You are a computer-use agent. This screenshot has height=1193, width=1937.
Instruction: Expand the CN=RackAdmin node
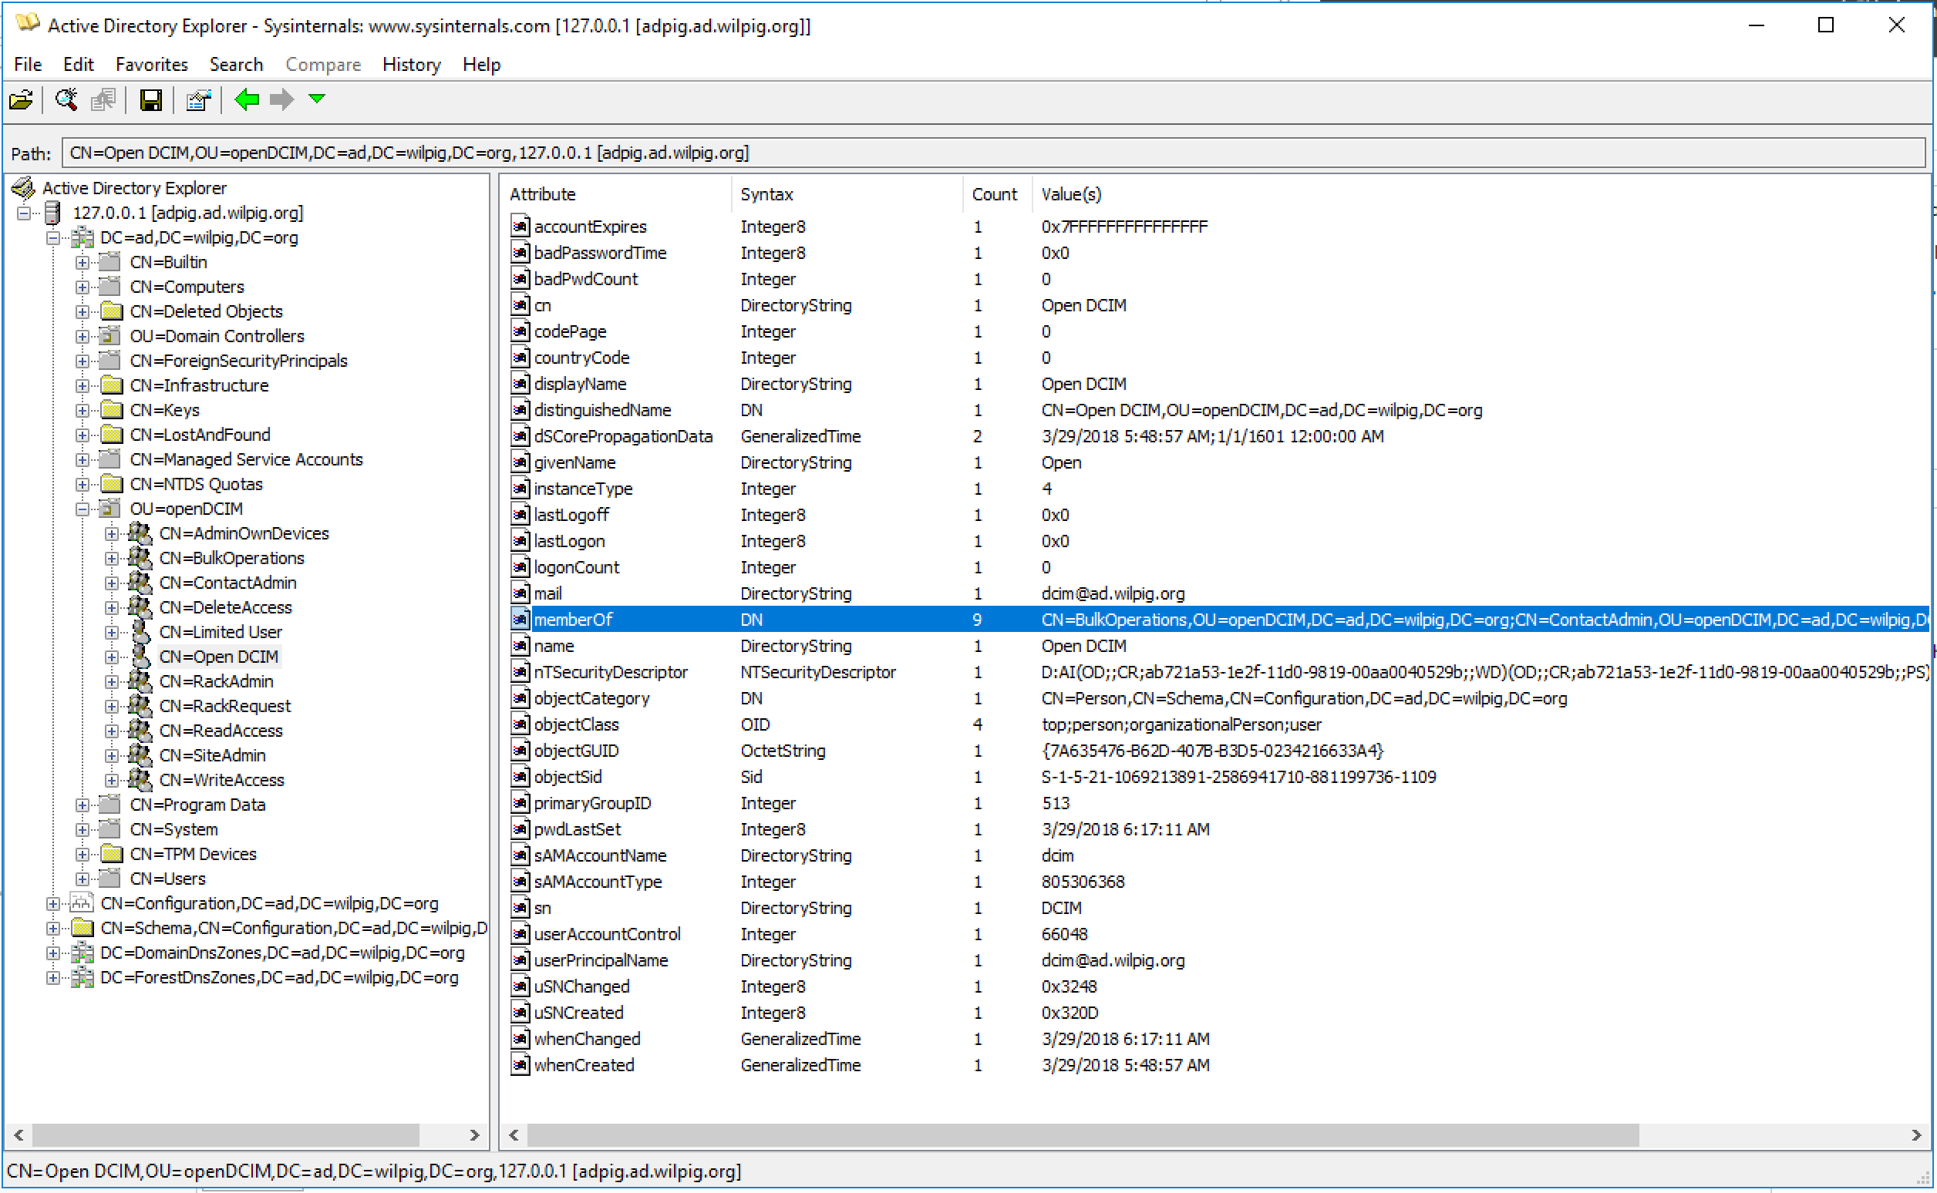click(x=111, y=682)
